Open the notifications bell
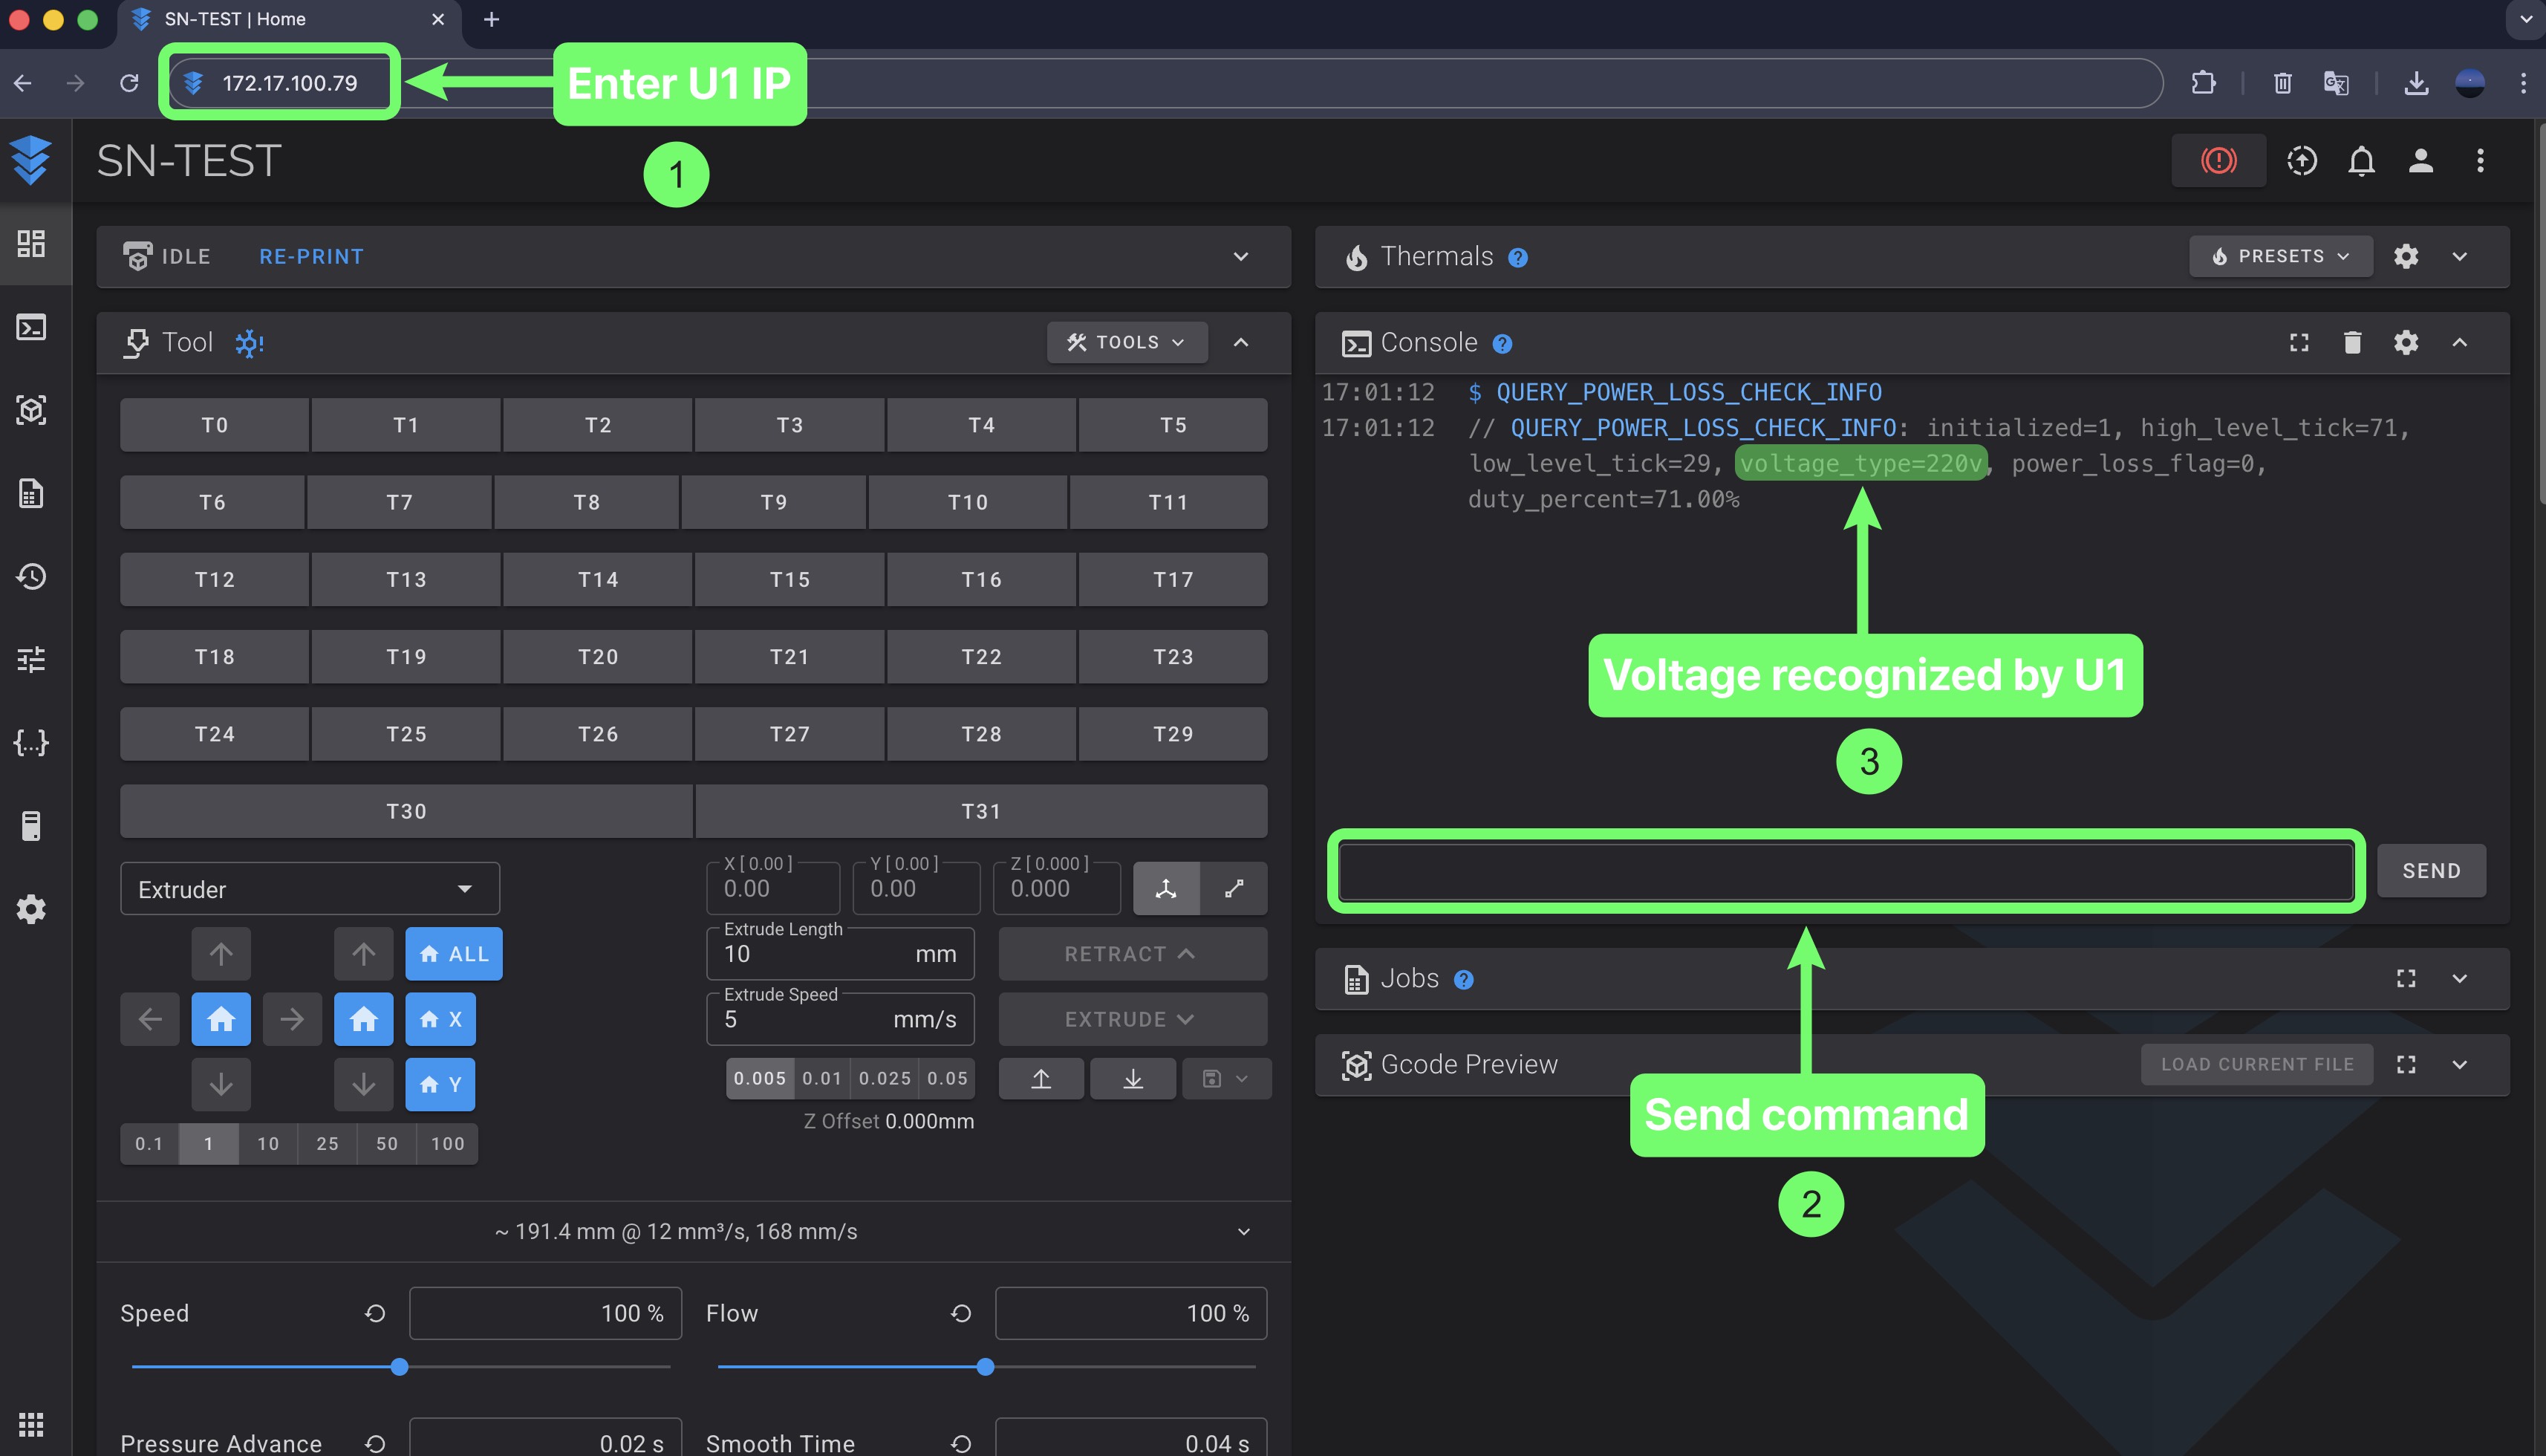The width and height of the screenshot is (2546, 1456). click(2361, 160)
